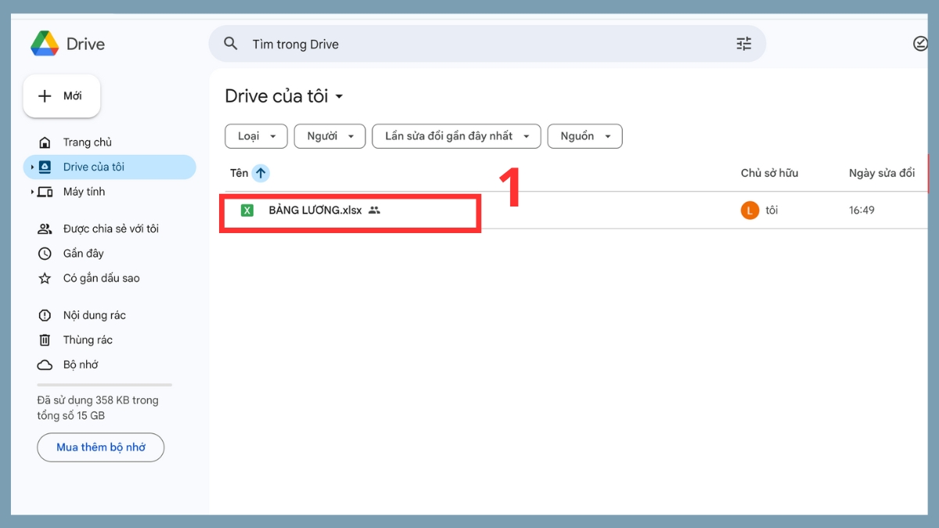
Task: Open the Loại type filter dropdown
Action: tap(256, 135)
